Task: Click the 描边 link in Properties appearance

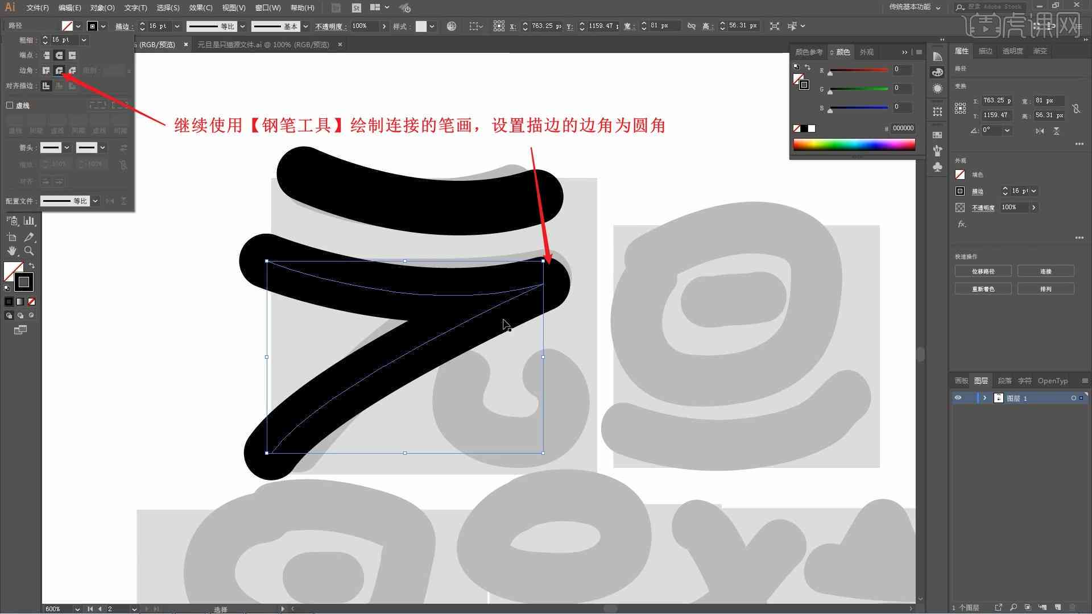Action: pos(977,191)
